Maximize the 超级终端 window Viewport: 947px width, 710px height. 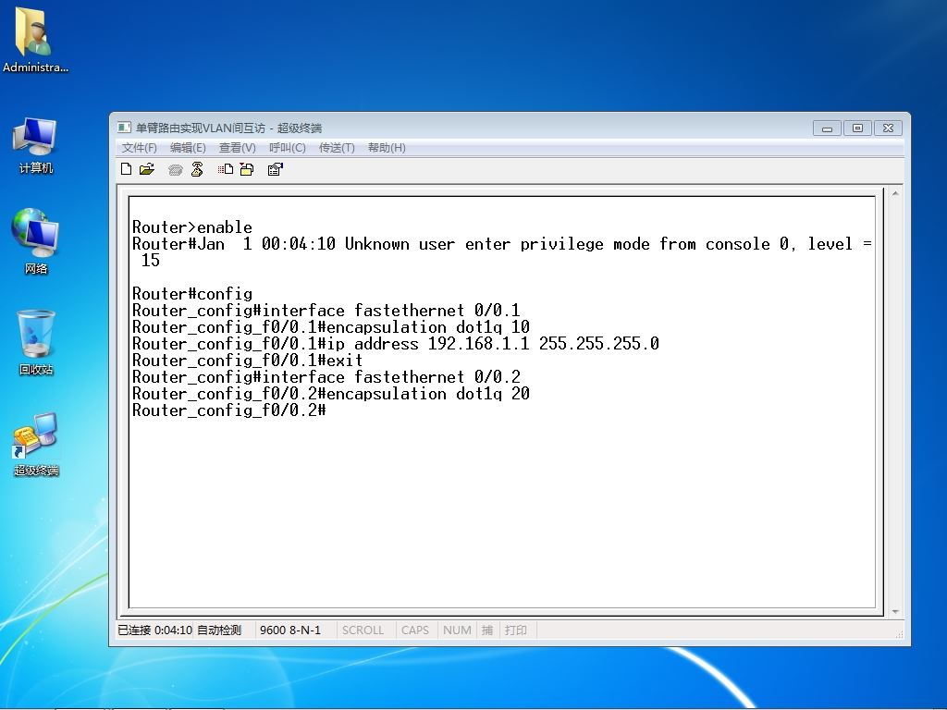[x=857, y=128]
